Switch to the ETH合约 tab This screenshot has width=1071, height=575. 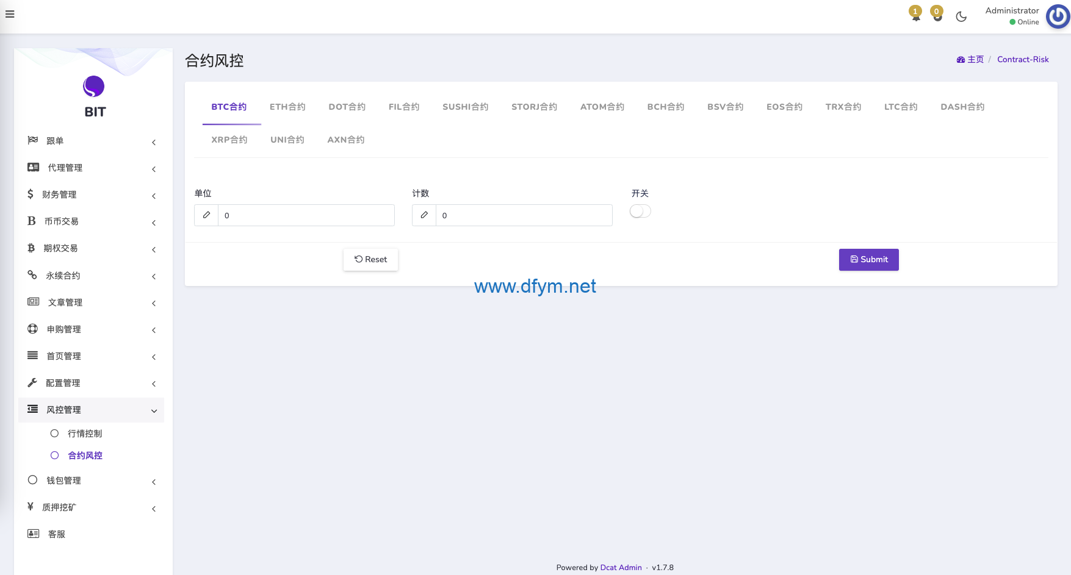(x=287, y=107)
